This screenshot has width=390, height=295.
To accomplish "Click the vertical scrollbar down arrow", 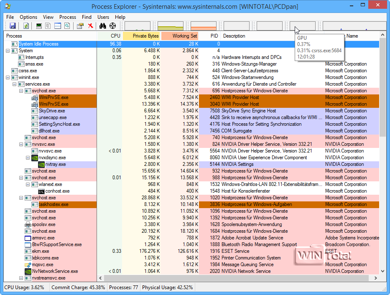I will click(x=383, y=272).
